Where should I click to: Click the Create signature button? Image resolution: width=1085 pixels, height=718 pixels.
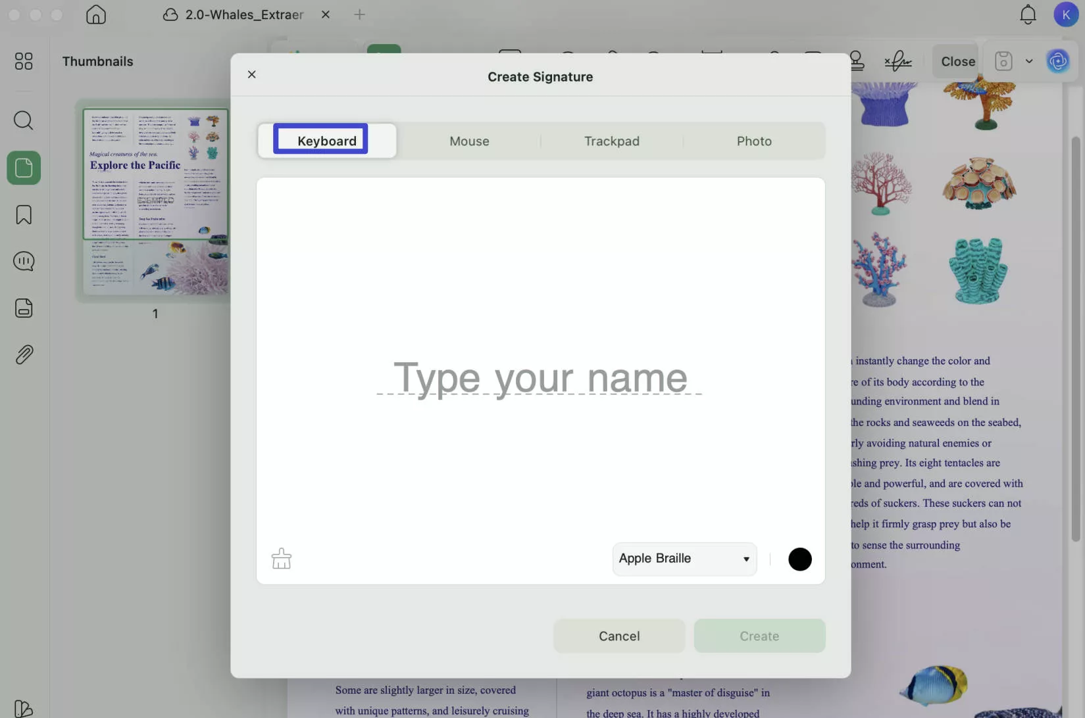pyautogui.click(x=759, y=636)
